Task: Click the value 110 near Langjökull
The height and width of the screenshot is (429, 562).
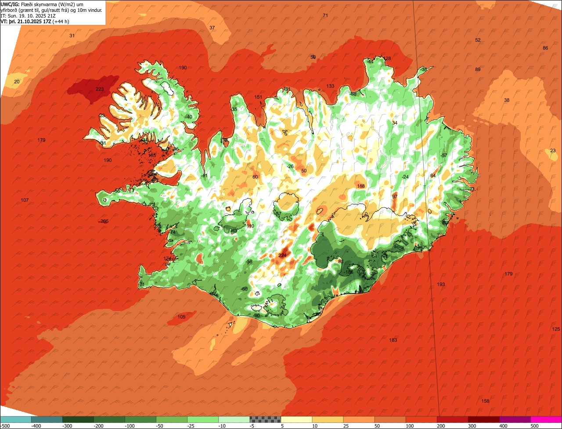Action: [x=250, y=226]
